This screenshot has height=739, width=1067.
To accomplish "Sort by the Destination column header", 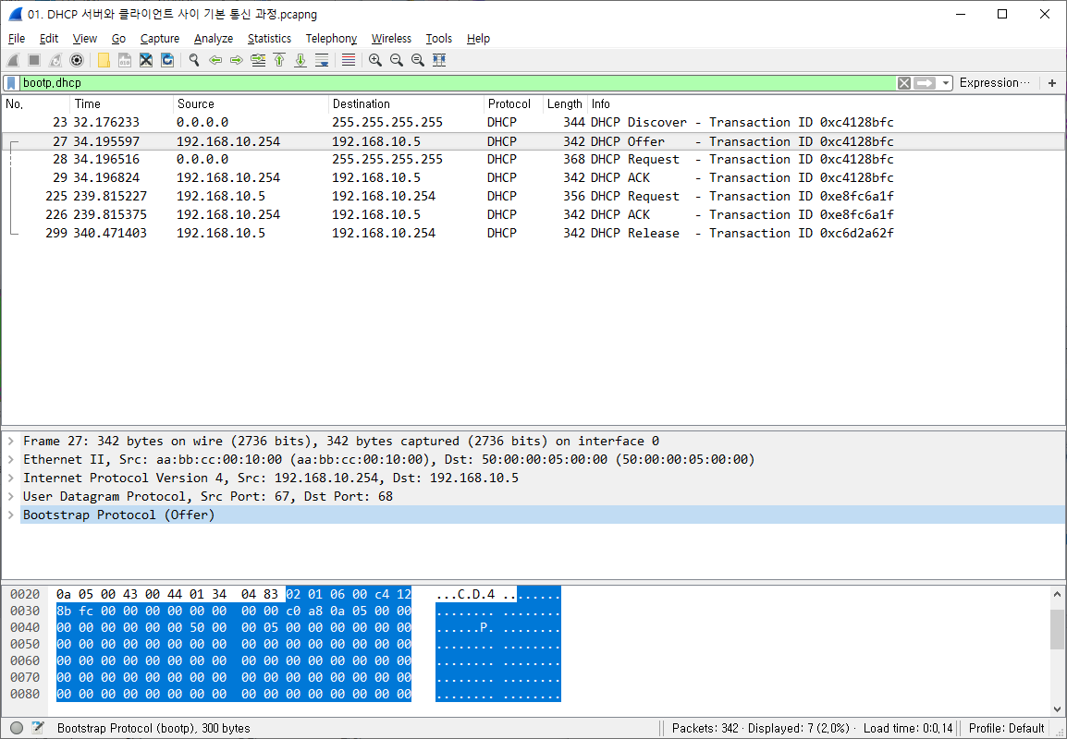I will coord(406,104).
